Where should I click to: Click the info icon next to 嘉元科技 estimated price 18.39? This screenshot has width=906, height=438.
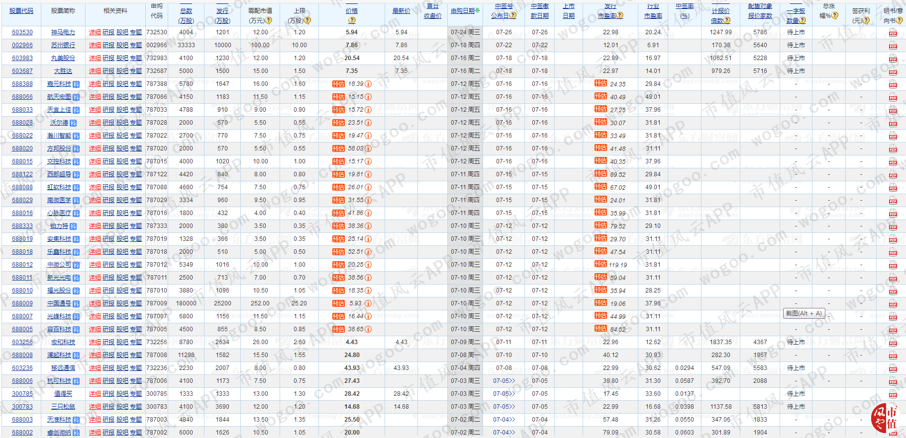tap(368, 84)
